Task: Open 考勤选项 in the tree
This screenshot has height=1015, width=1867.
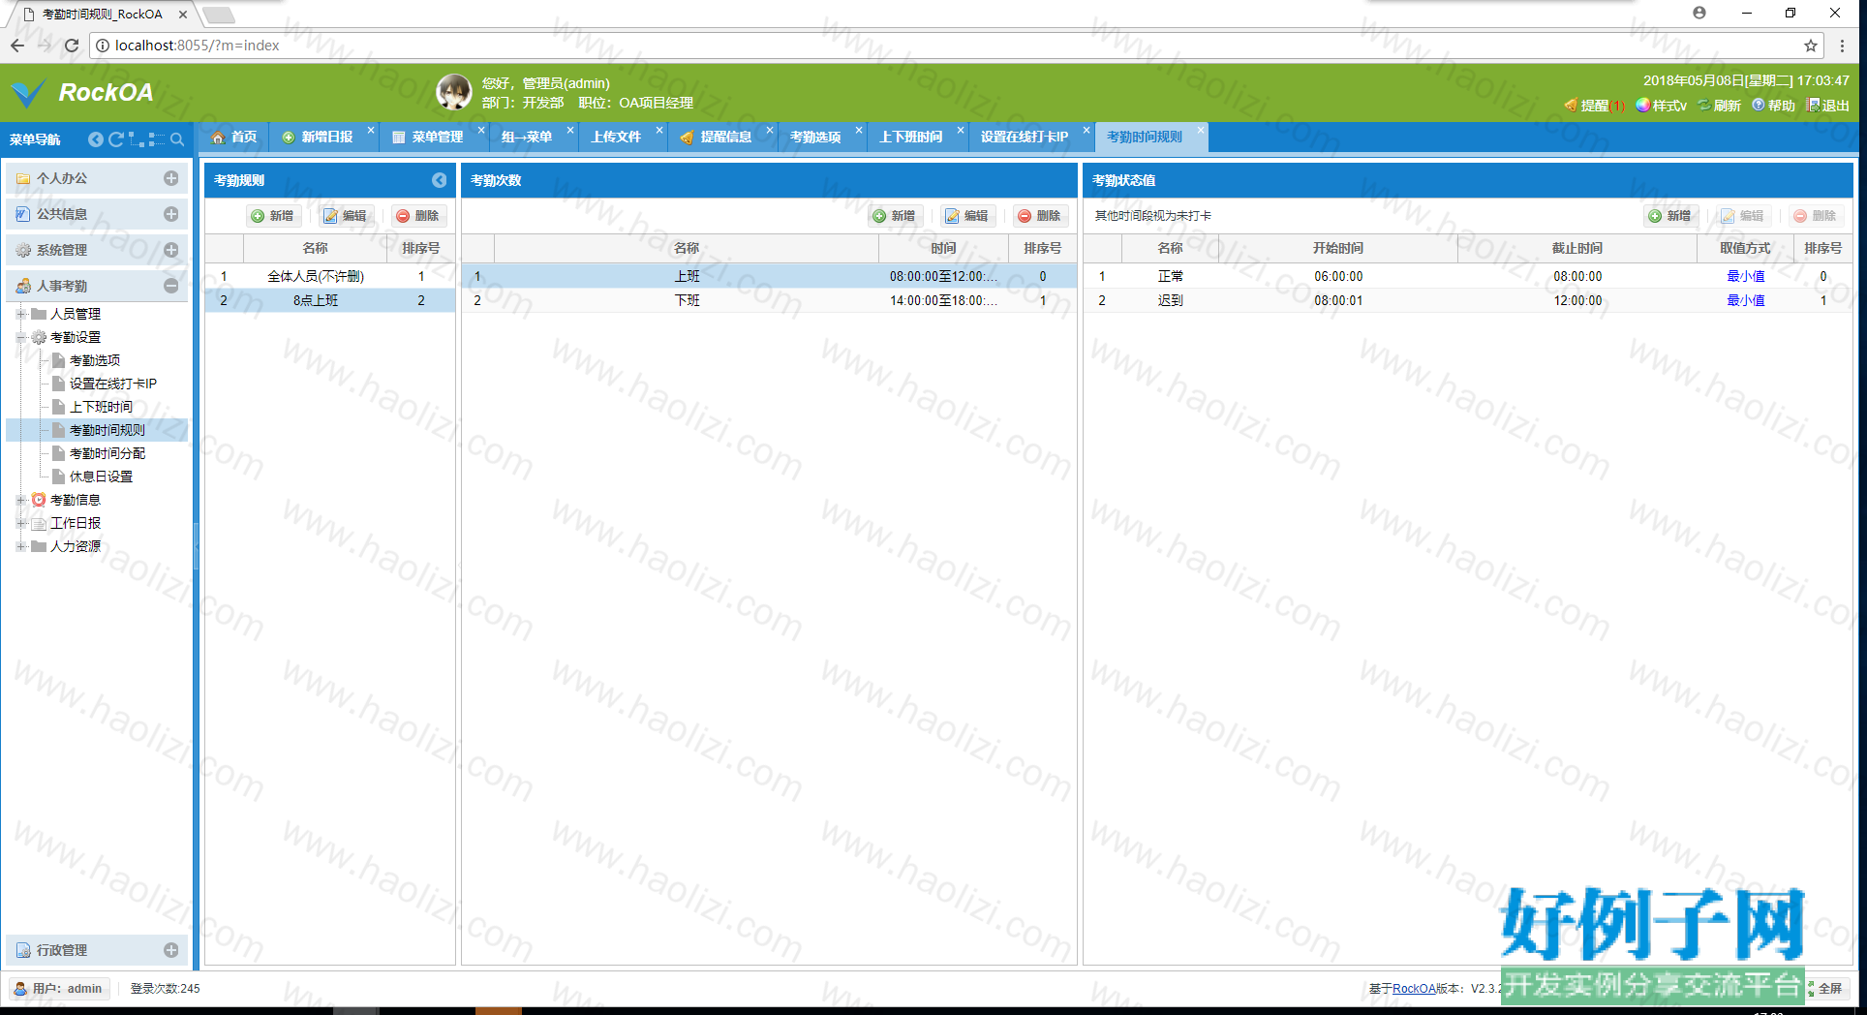Action: point(95,360)
